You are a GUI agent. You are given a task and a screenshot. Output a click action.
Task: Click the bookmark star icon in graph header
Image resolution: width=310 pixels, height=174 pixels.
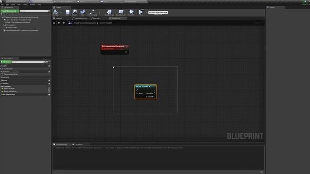click(54, 23)
